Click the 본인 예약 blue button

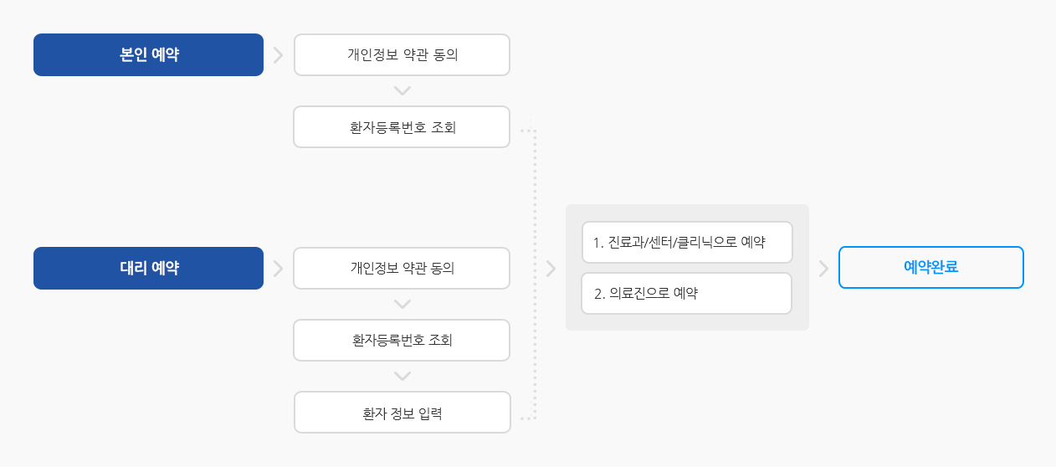coord(148,55)
